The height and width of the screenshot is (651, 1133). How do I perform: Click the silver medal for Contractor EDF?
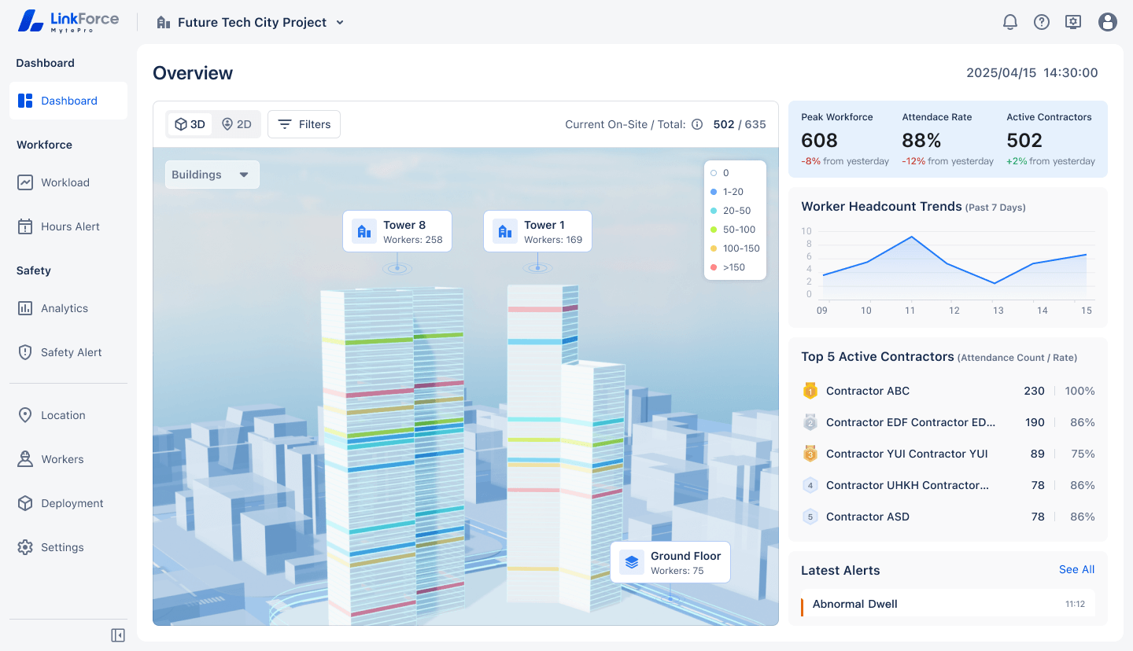[810, 422]
